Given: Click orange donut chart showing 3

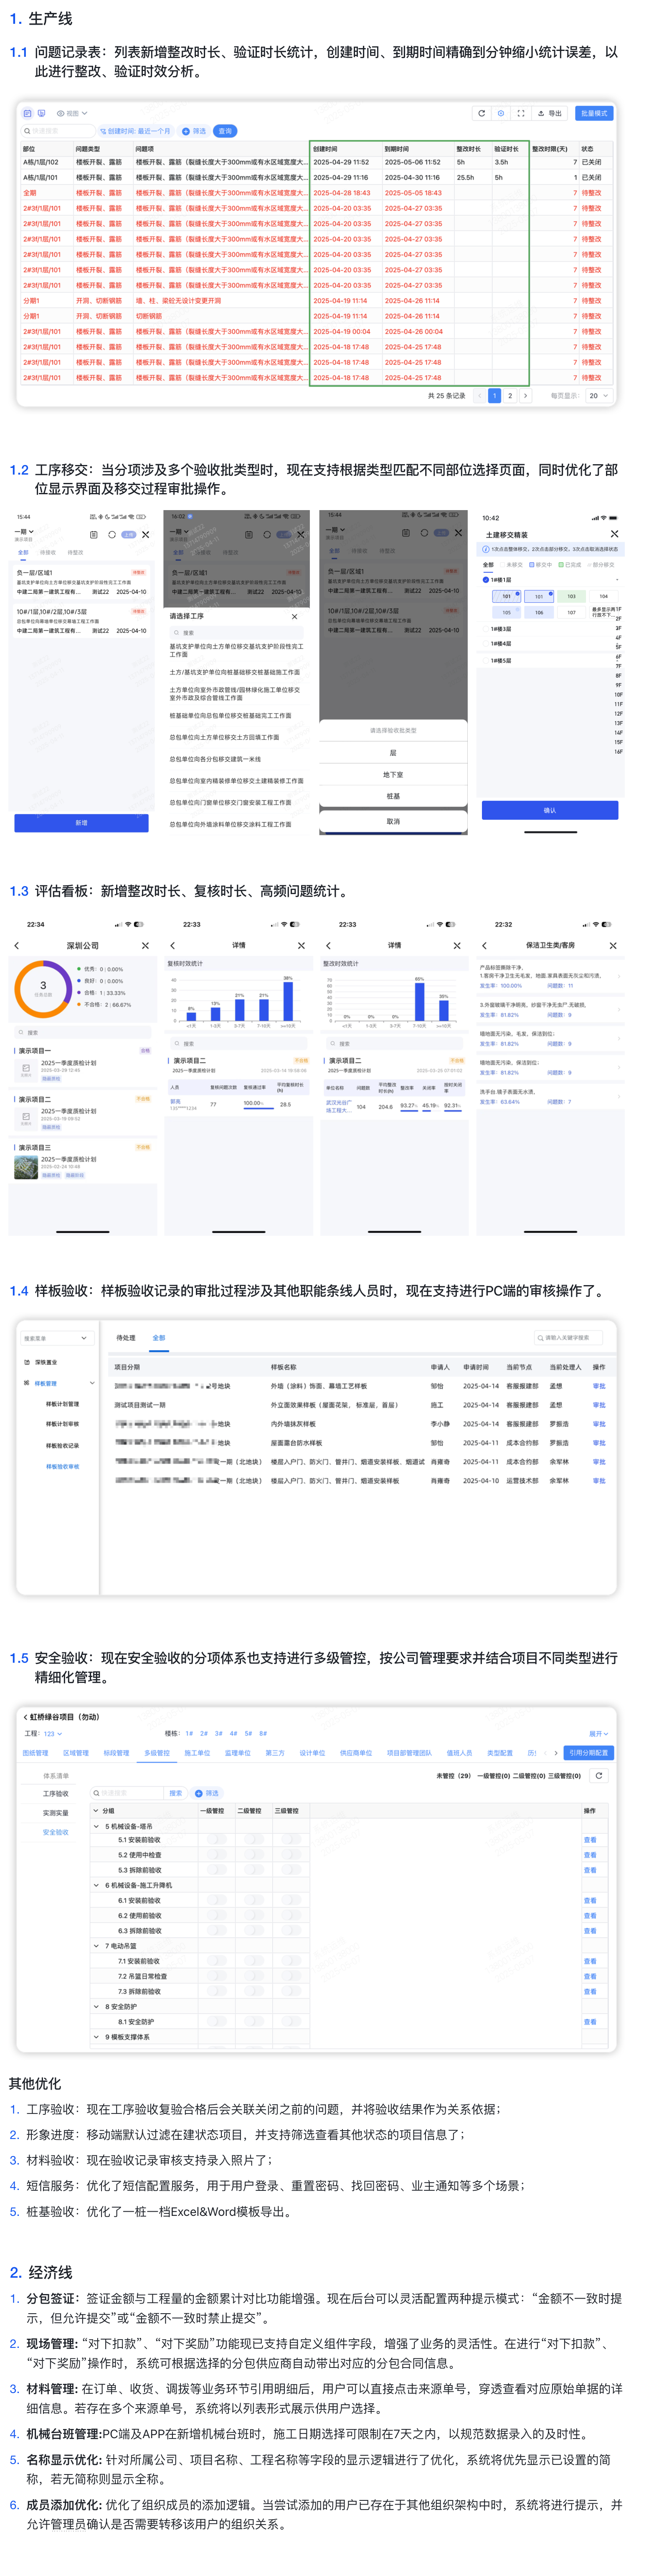Looking at the screenshot, I should pos(43,988).
